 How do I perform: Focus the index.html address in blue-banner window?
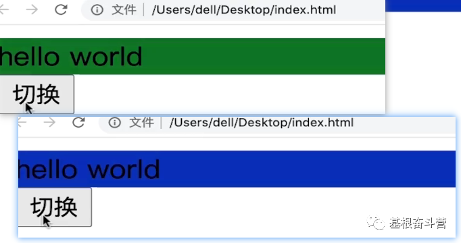262,122
